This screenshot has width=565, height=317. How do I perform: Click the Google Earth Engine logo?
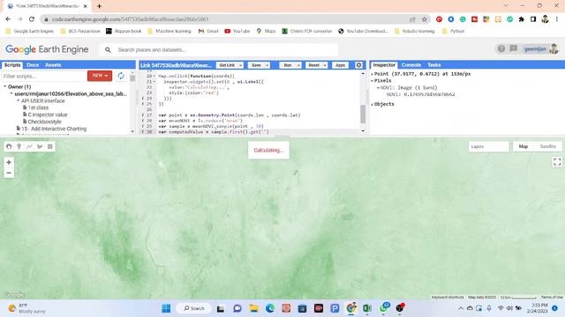[47, 49]
